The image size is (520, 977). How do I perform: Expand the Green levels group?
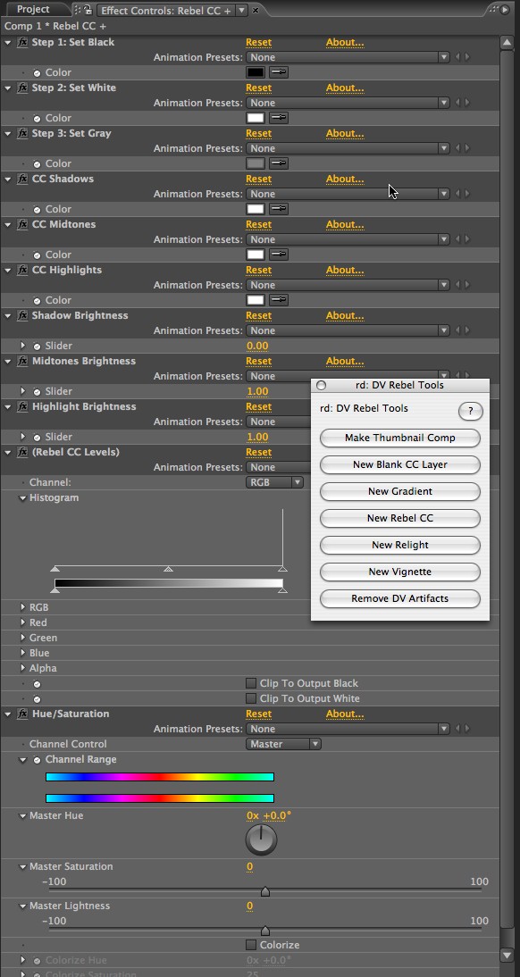click(23, 638)
